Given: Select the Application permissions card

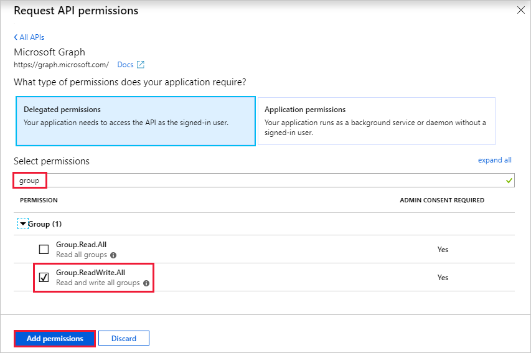Looking at the screenshot, I should (x=377, y=121).
